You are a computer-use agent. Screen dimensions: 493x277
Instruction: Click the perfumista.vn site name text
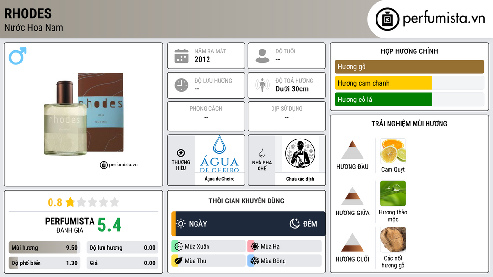tap(444, 18)
